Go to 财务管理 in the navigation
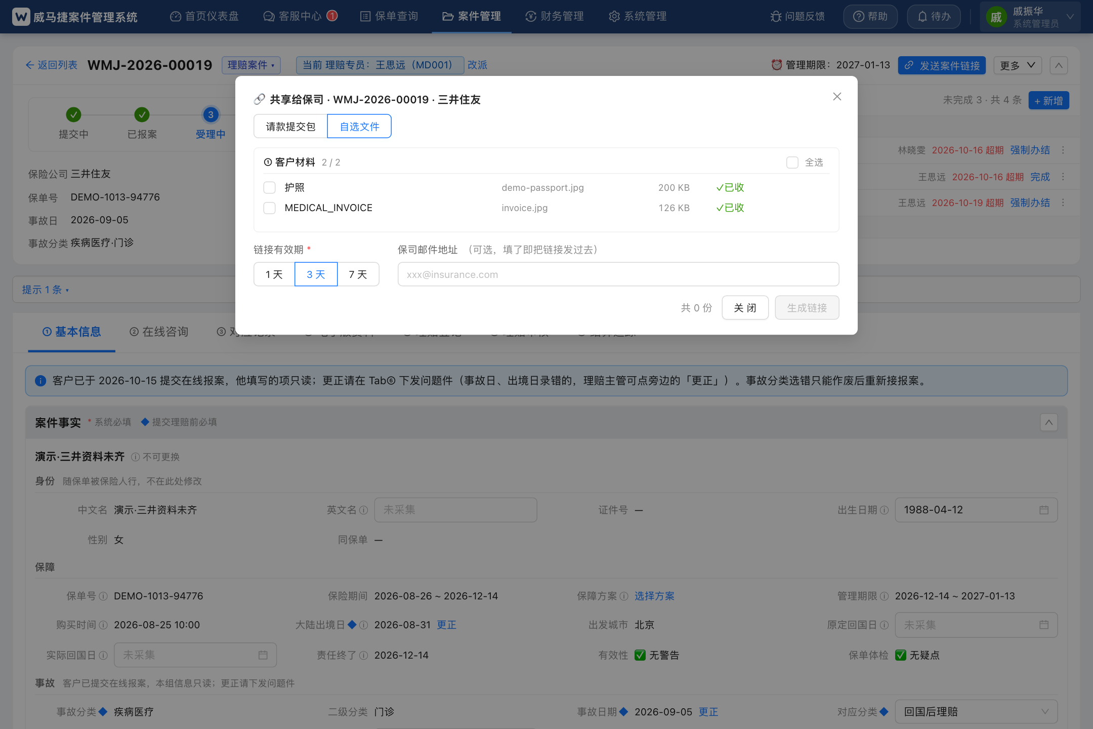 point(555,16)
